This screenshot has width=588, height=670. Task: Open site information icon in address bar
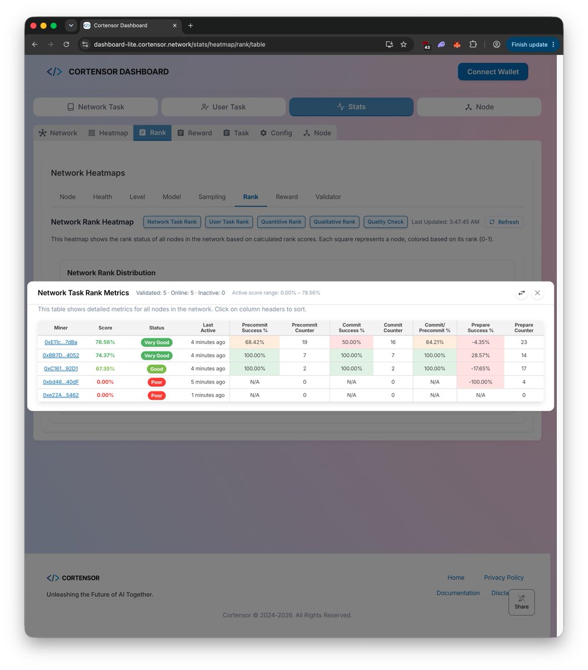click(85, 45)
